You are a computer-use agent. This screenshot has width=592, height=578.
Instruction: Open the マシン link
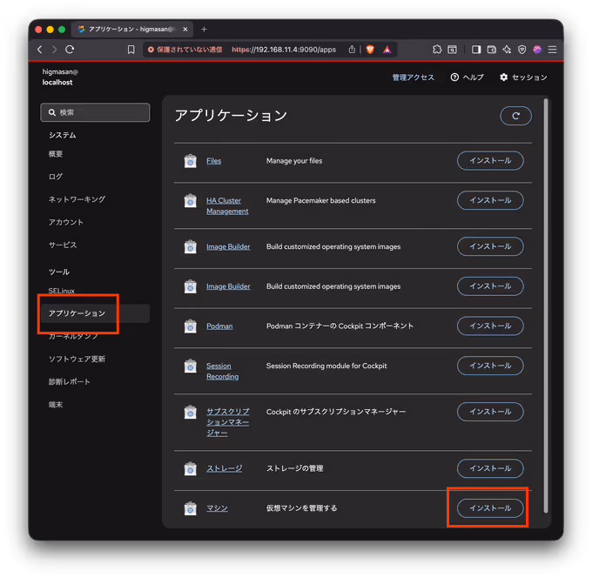pos(217,508)
